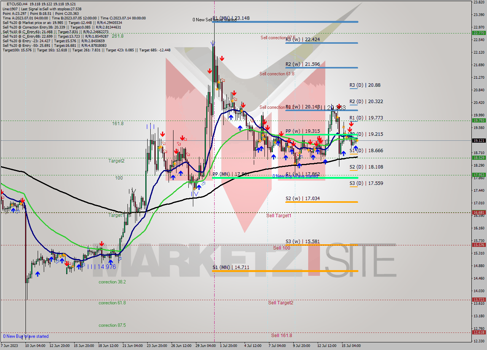Select the PP (D) | 19.215 label

point(367,134)
